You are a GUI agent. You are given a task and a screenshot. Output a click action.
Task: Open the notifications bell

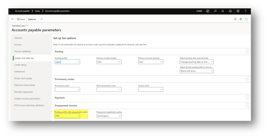[223, 11]
